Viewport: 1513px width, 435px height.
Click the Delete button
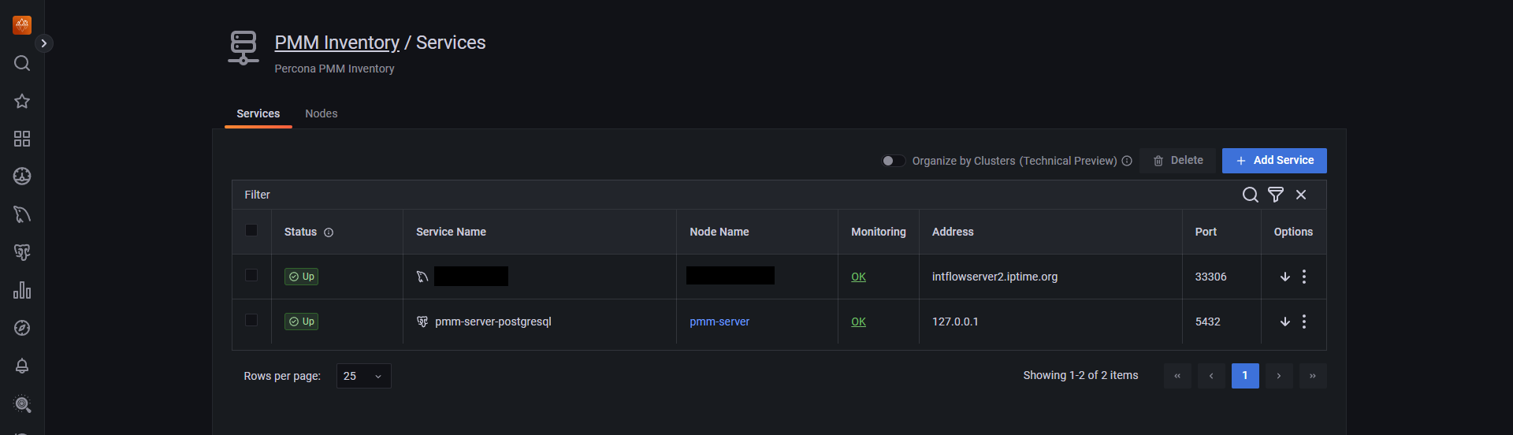(x=1178, y=161)
